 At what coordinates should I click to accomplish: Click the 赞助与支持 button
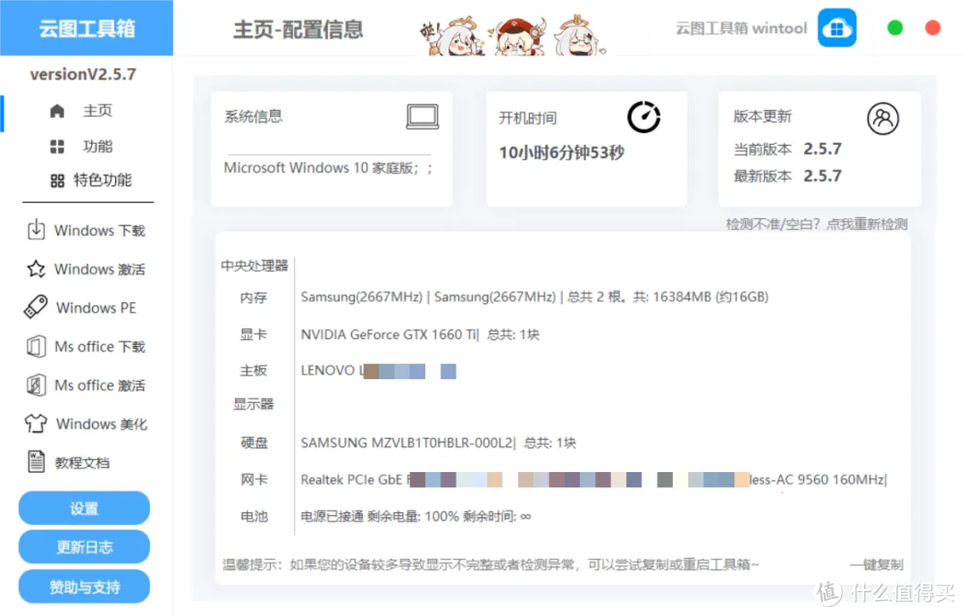click(84, 586)
